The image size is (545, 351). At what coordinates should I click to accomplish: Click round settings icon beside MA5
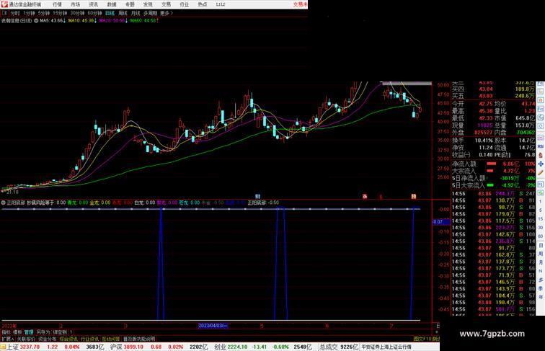click(36, 20)
